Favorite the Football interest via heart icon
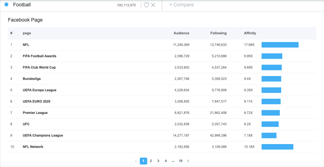 pyautogui.click(x=146, y=5)
